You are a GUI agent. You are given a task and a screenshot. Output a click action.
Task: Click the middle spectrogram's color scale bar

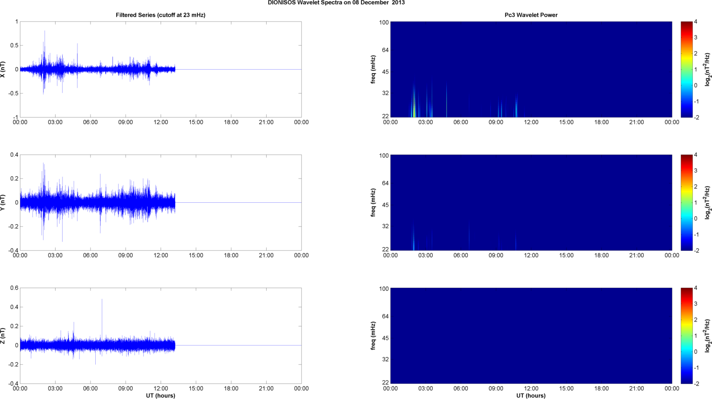pos(686,202)
